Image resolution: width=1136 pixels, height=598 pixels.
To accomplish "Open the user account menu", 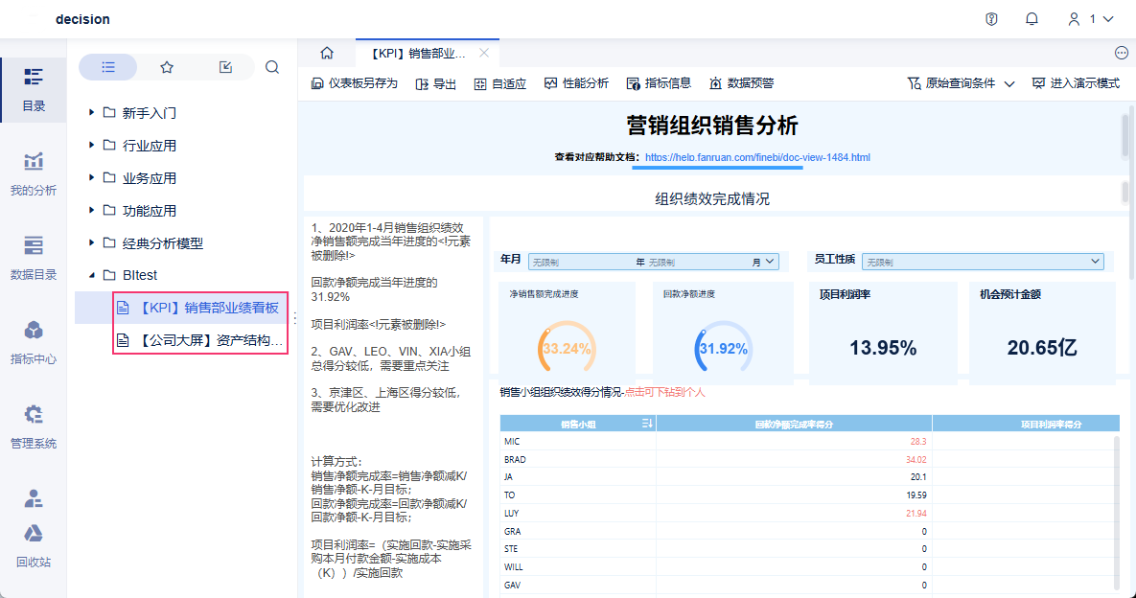I will point(1090,19).
